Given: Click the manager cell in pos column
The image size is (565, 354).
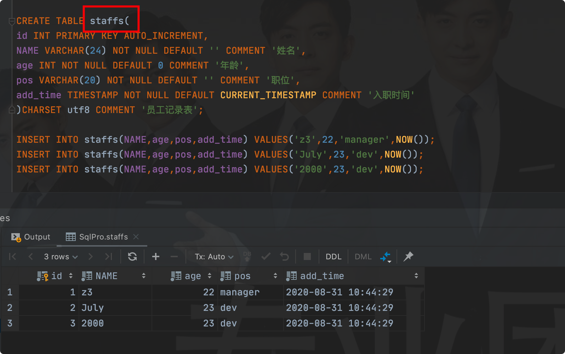Looking at the screenshot, I should (x=250, y=292).
